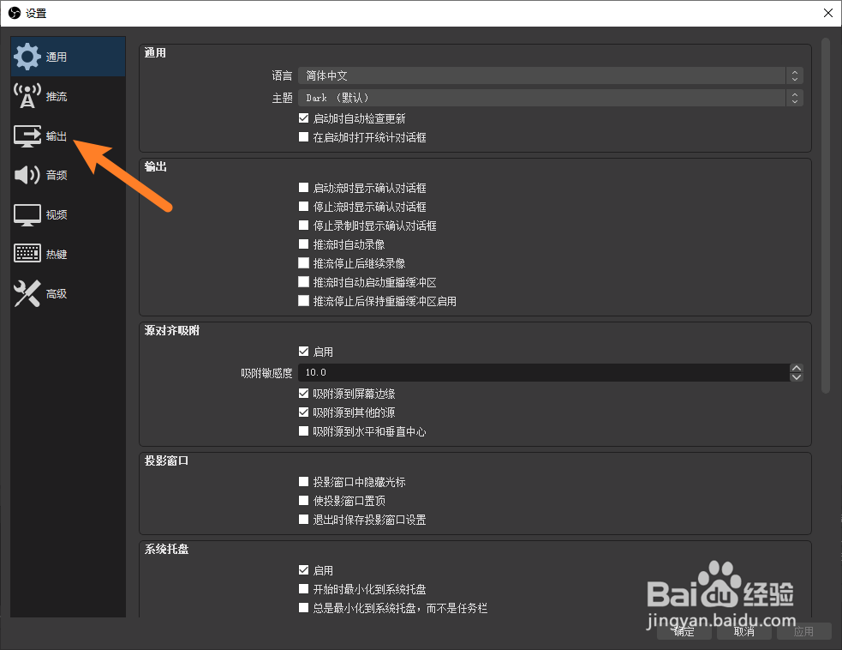Decrease 吸附敏感度 with down arrow
The height and width of the screenshot is (650, 842).
797,377
